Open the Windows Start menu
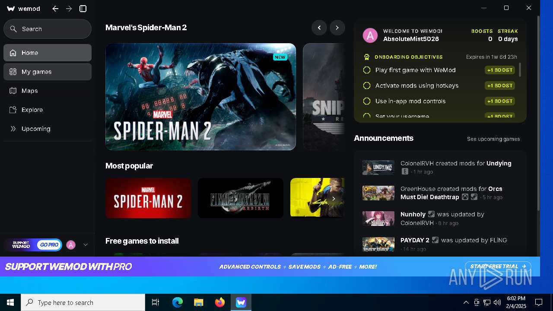 click(x=10, y=302)
